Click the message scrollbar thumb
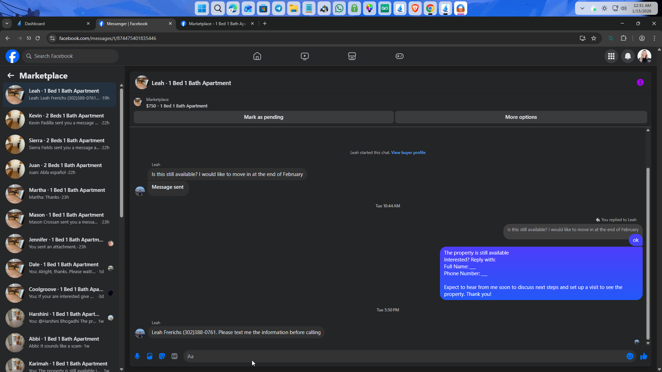662x372 pixels. tap(648, 253)
